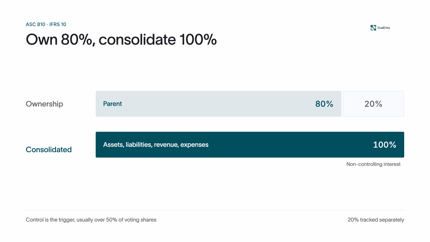Click the 20% minority ownership box
Viewport: 430px width, 242px height.
pyautogui.click(x=374, y=104)
